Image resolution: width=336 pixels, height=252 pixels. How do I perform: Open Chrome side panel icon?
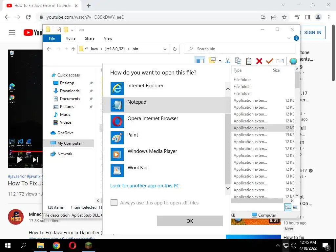click(x=308, y=17)
